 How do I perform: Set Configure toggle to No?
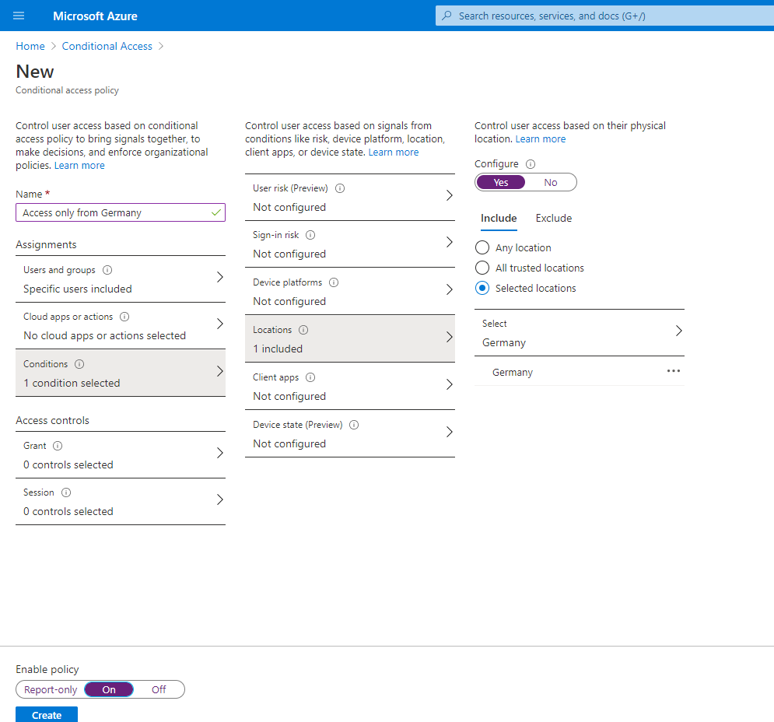(x=551, y=182)
